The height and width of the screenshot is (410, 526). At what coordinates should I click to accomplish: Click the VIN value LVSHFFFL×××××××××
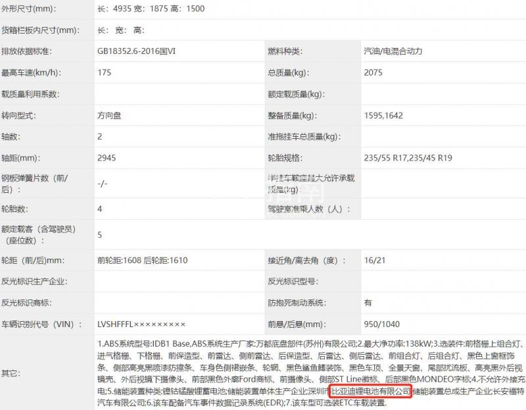click(141, 324)
